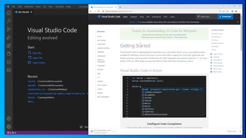Open the Updates nav item on website

(x=134, y=17)
